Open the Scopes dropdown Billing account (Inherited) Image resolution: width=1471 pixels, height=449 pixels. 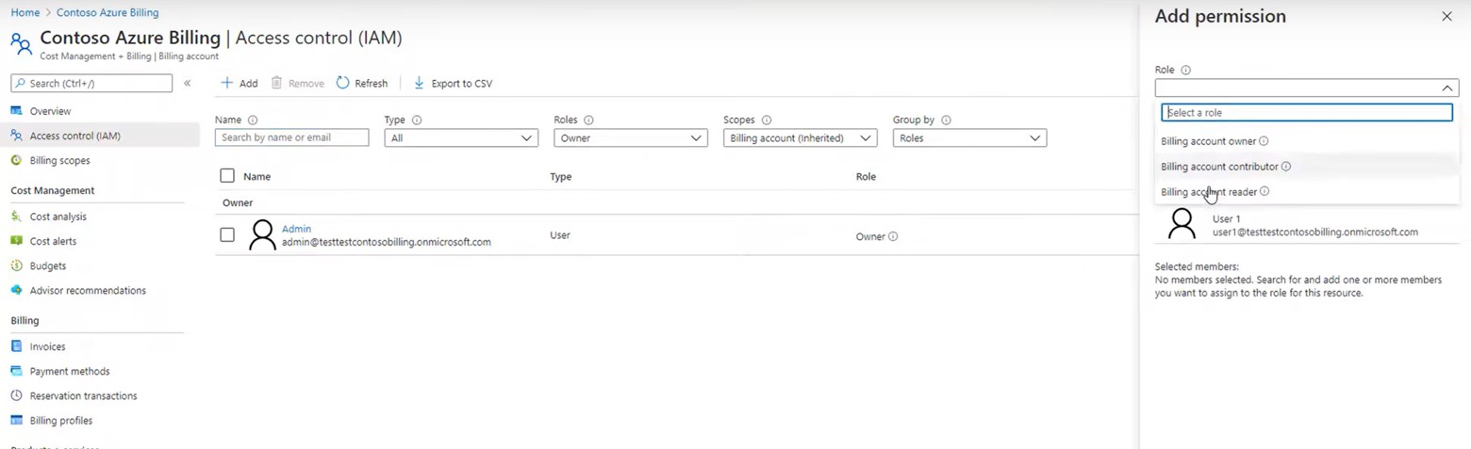(801, 138)
